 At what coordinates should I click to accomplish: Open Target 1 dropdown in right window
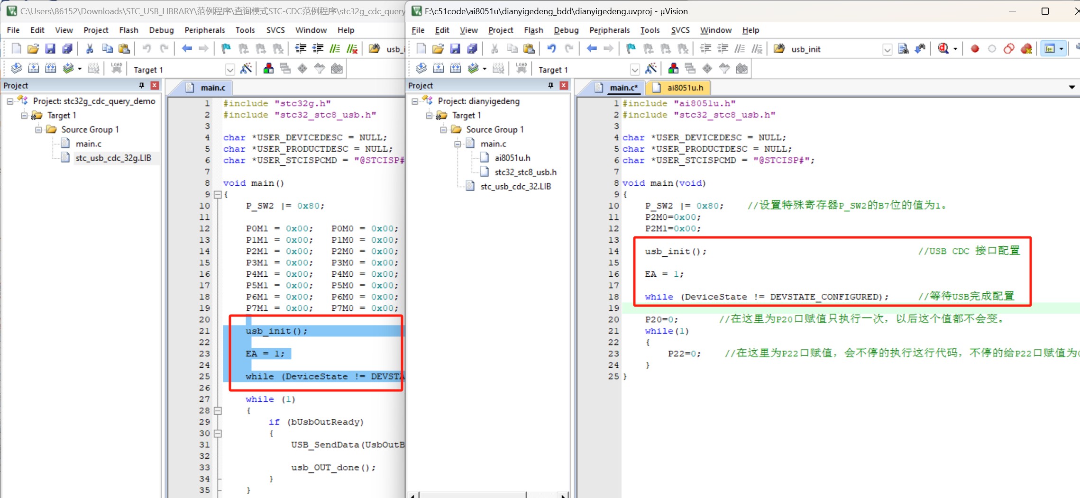tap(634, 70)
